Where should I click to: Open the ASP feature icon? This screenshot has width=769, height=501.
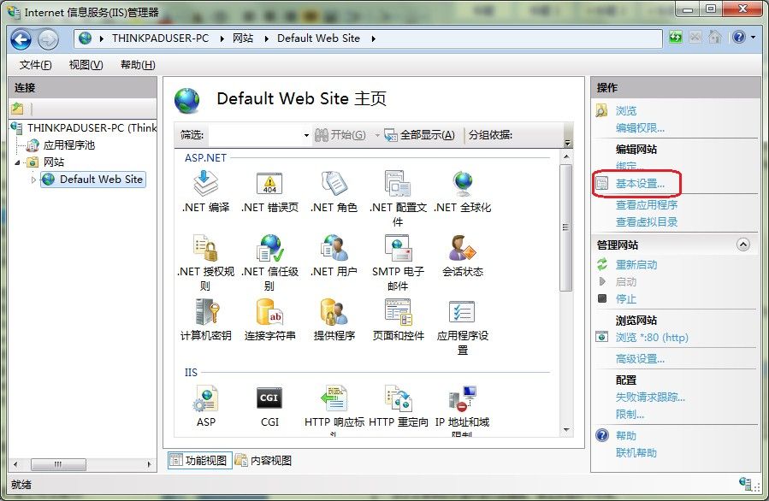pos(205,398)
